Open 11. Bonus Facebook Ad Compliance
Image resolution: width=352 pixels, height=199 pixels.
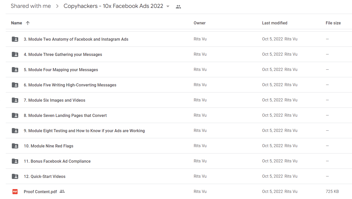coord(57,161)
